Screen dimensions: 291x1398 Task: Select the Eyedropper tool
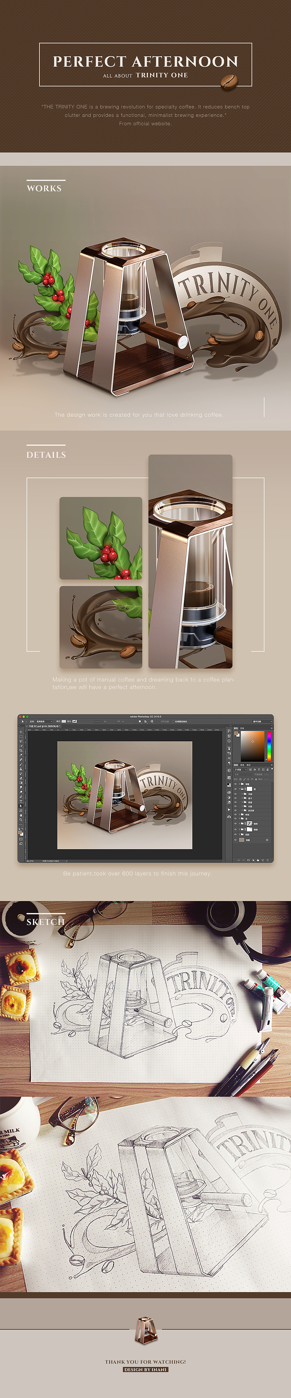(21, 755)
